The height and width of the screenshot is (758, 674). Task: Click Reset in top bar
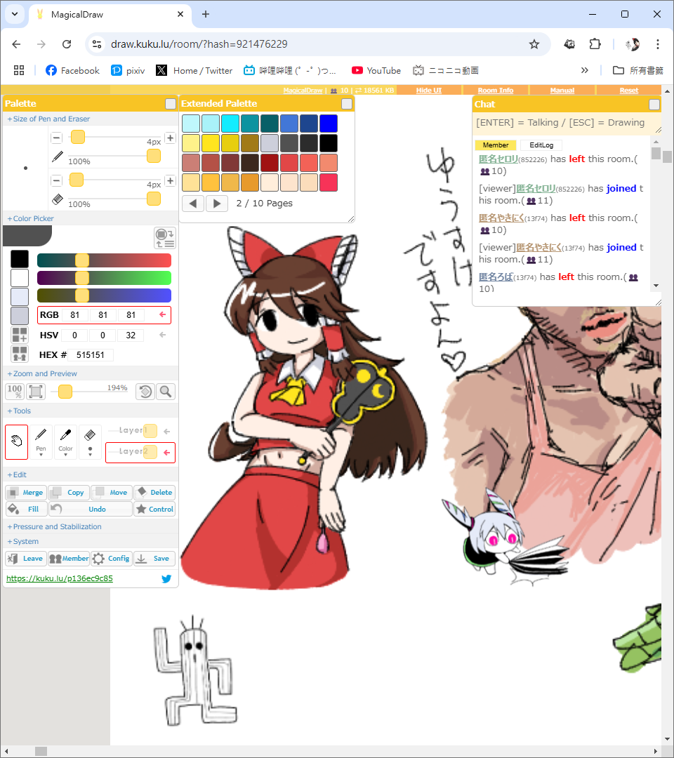(629, 91)
